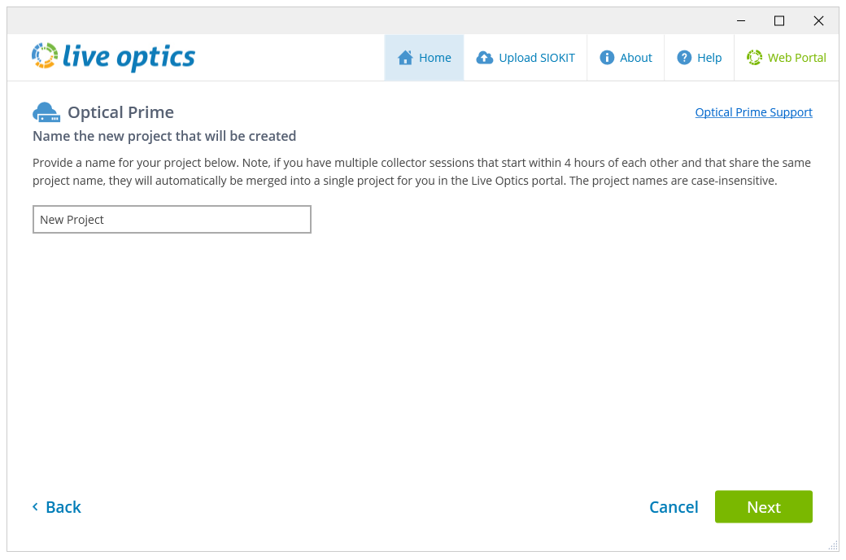Click the Upload SIOKIT cloud icon

pyautogui.click(x=485, y=58)
